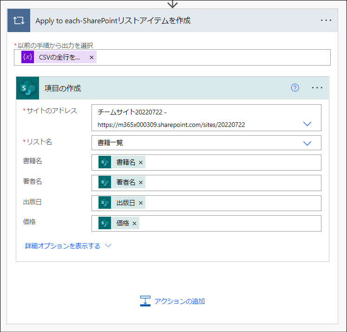The image size is (347, 332).
Task: Click the CSVの全行を... variable token
Action: pos(59,57)
